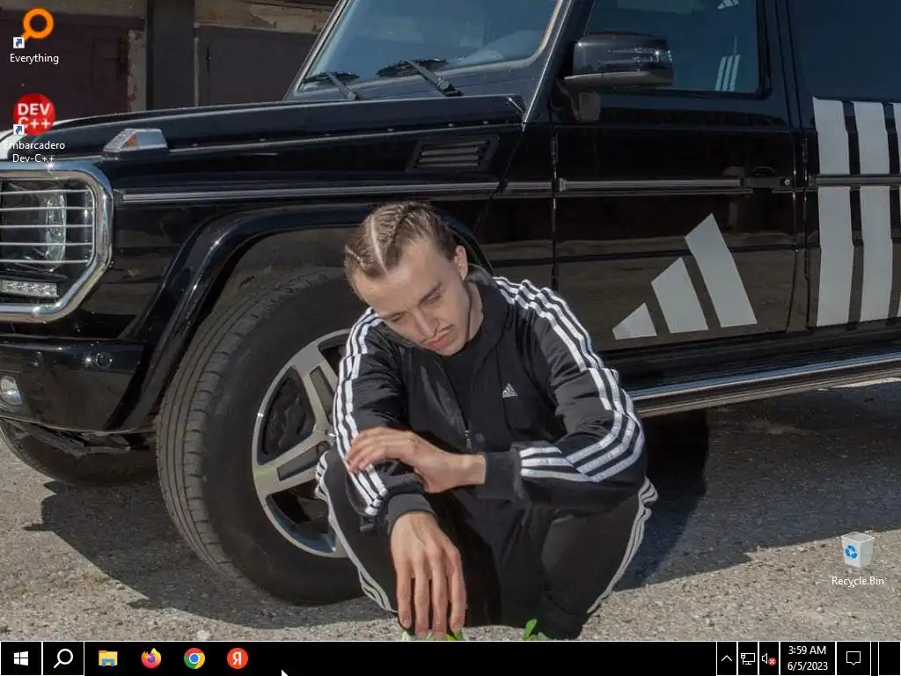Open network status tray icon
The height and width of the screenshot is (676, 901).
[748, 658]
